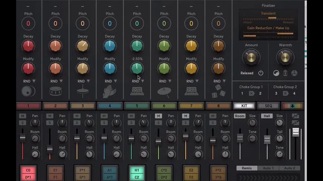Open the RND dropdown arrow in channel 8

224,81
